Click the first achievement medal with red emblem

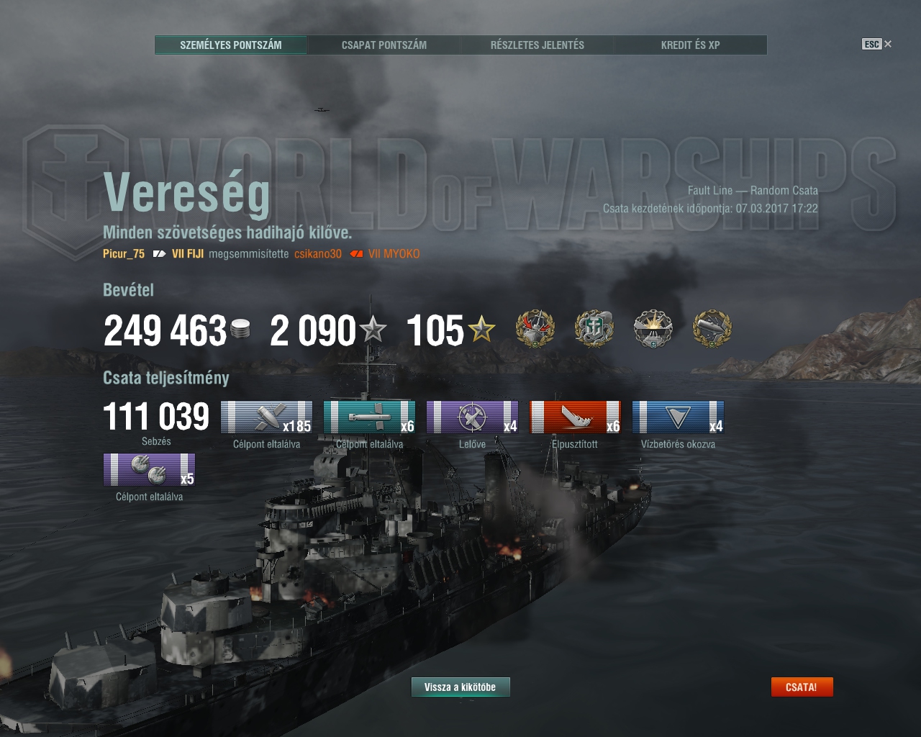[x=535, y=329]
